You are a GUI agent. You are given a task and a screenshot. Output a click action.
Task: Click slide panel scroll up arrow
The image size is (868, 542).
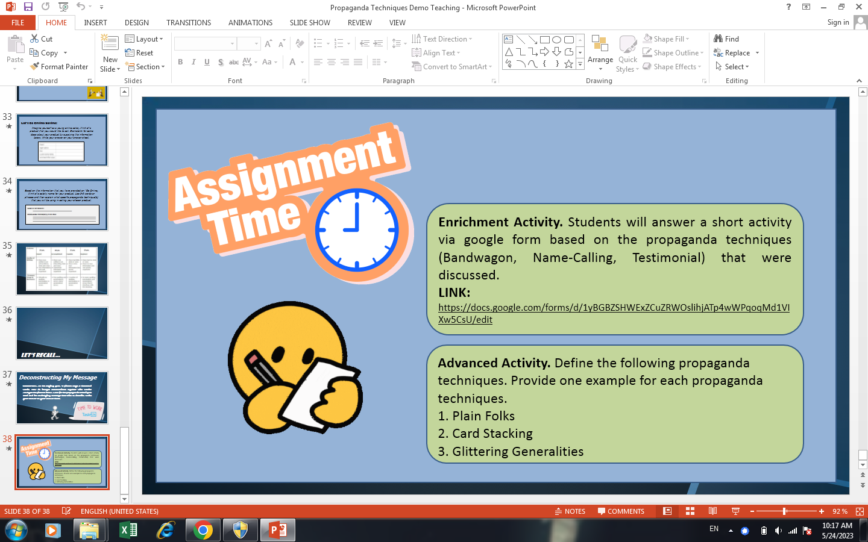coord(124,92)
